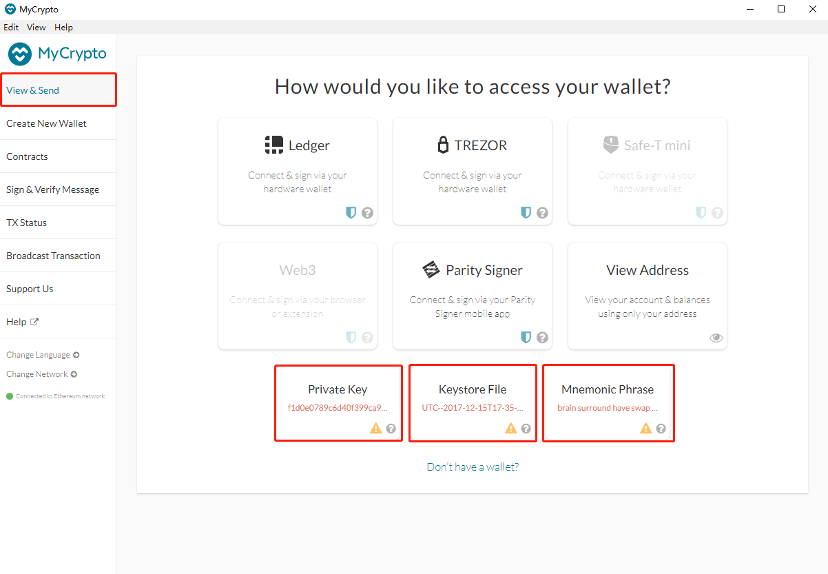The image size is (828, 574).
Task: Open the Change Language selector
Action: 42,355
